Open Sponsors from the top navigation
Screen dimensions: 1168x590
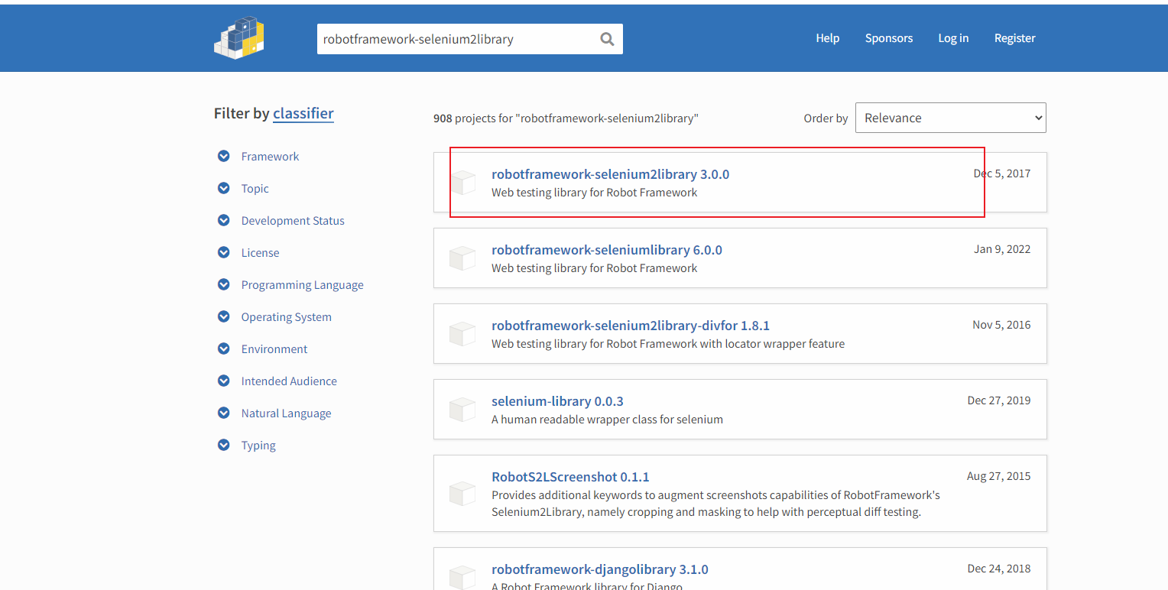[889, 37]
